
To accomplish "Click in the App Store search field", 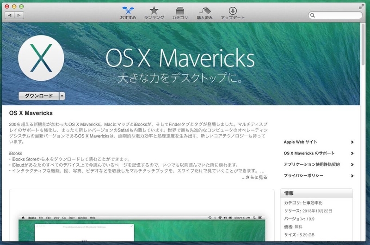I will click(335, 15).
